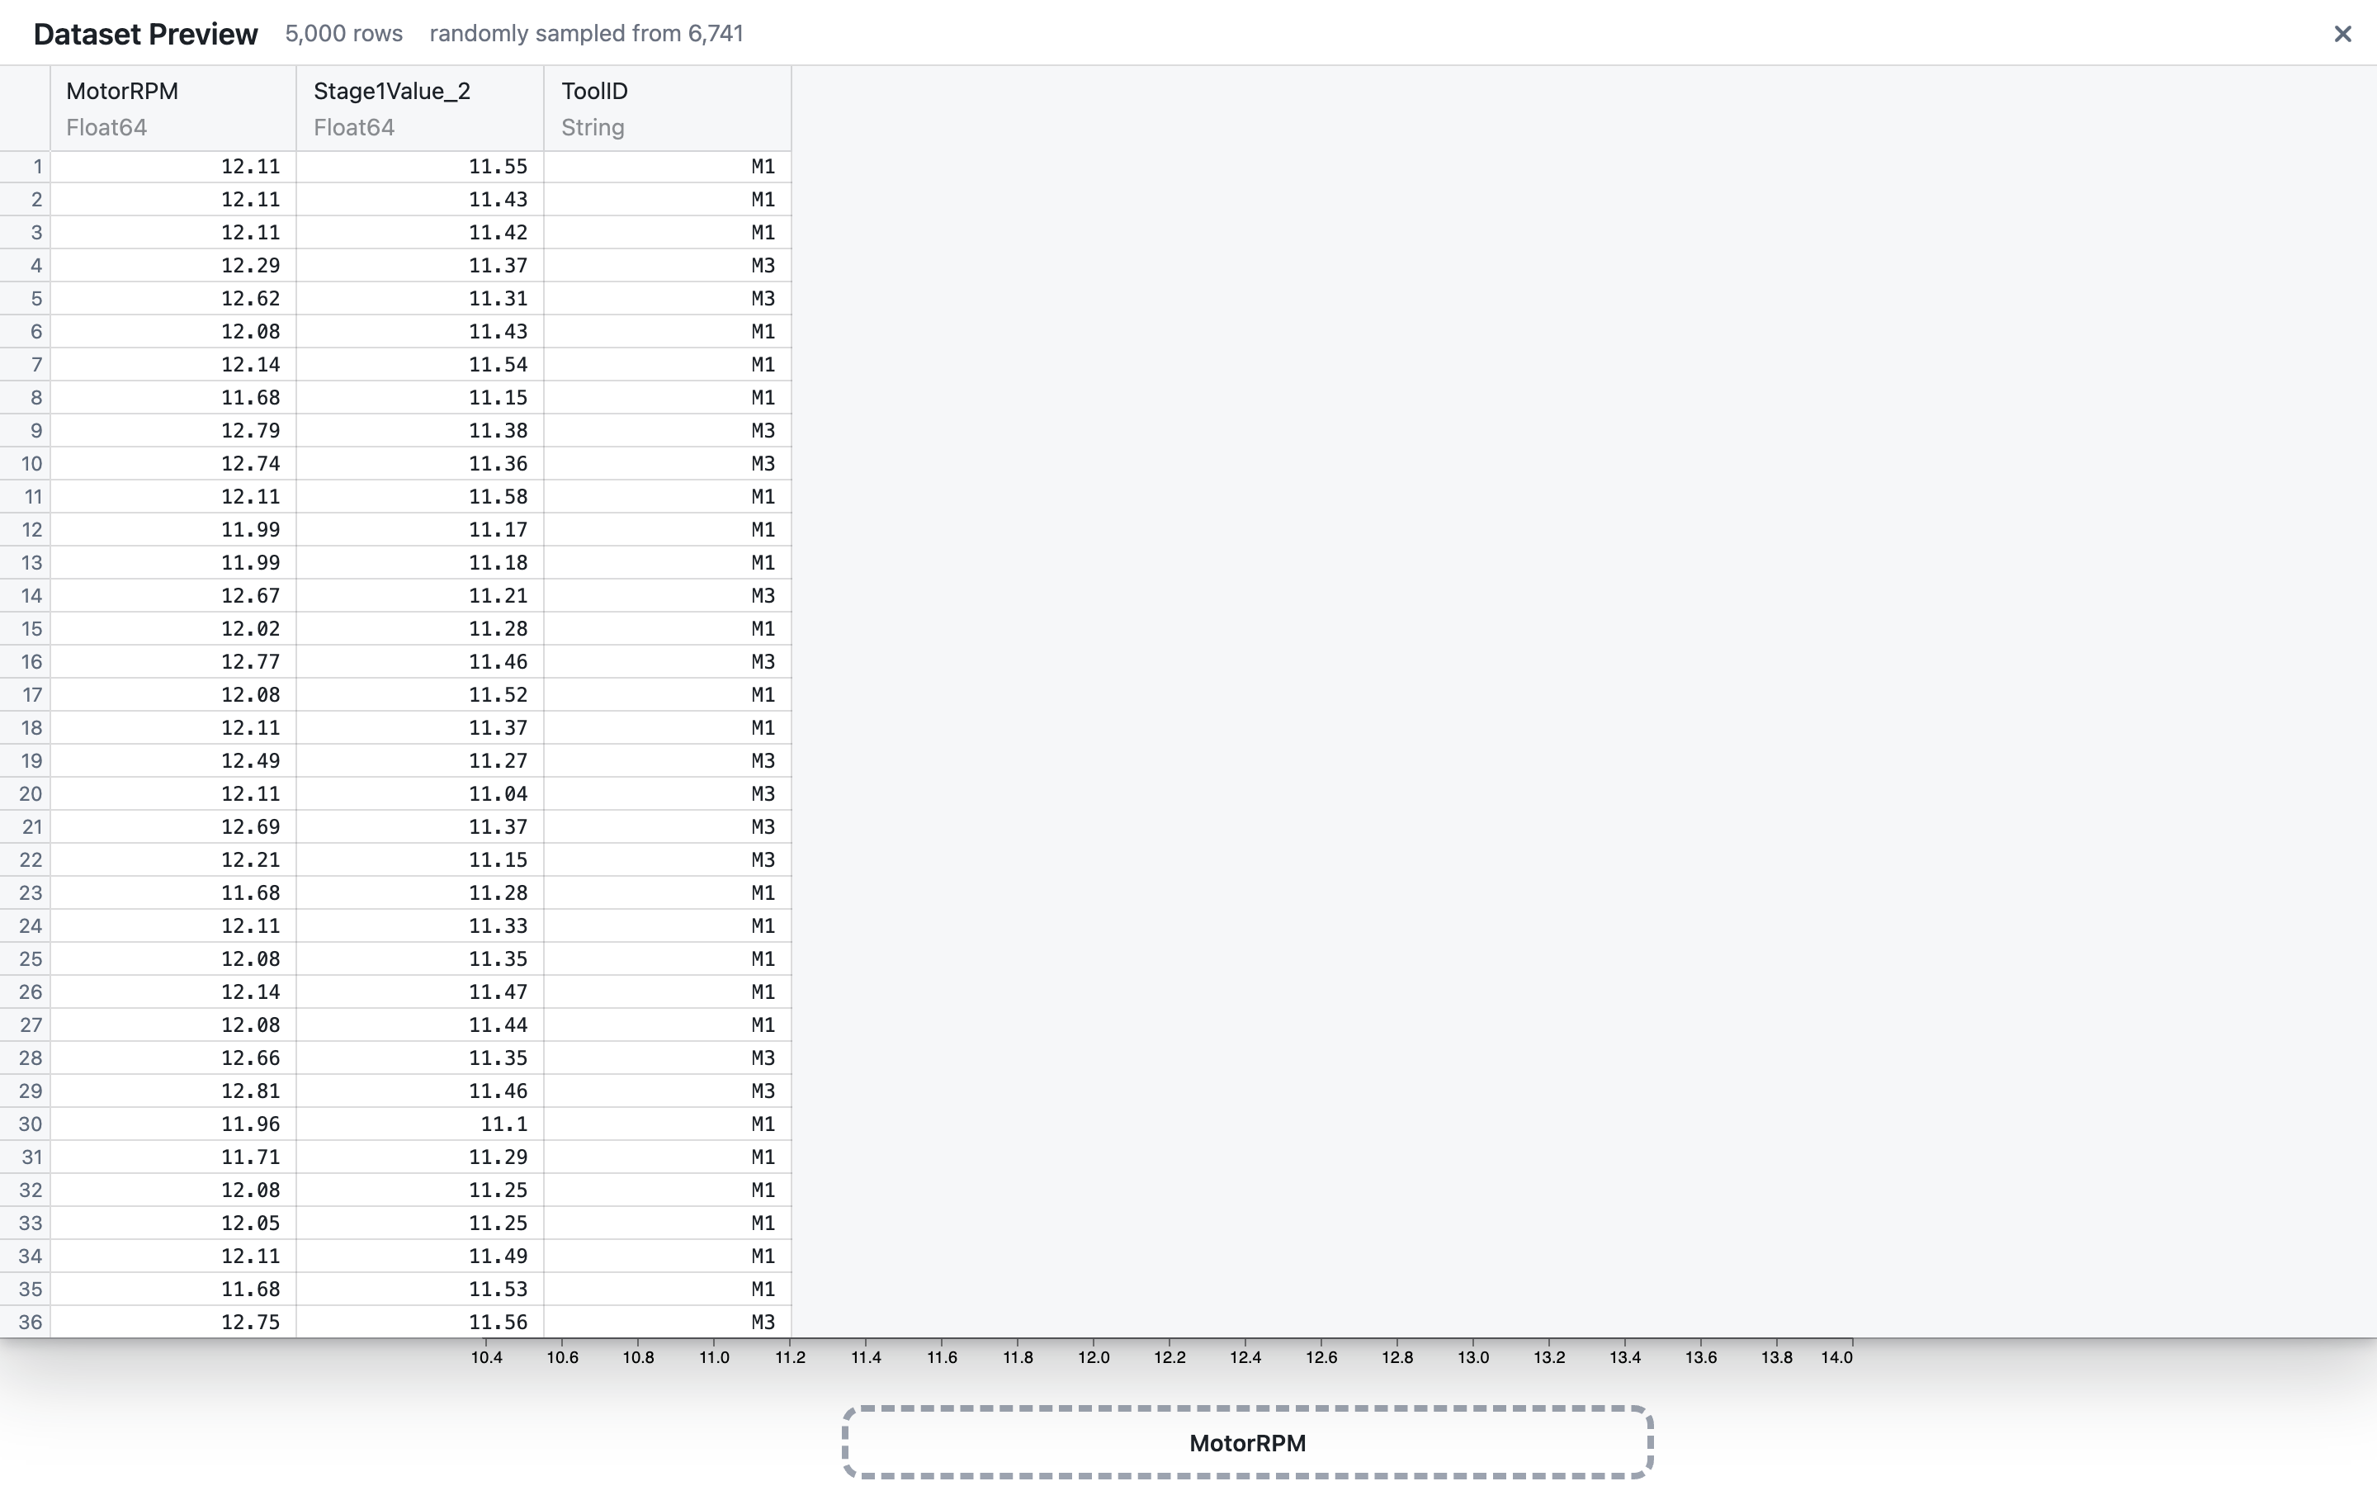Click the 11.1 value in row 30
The image size is (2377, 1486).
[503, 1124]
